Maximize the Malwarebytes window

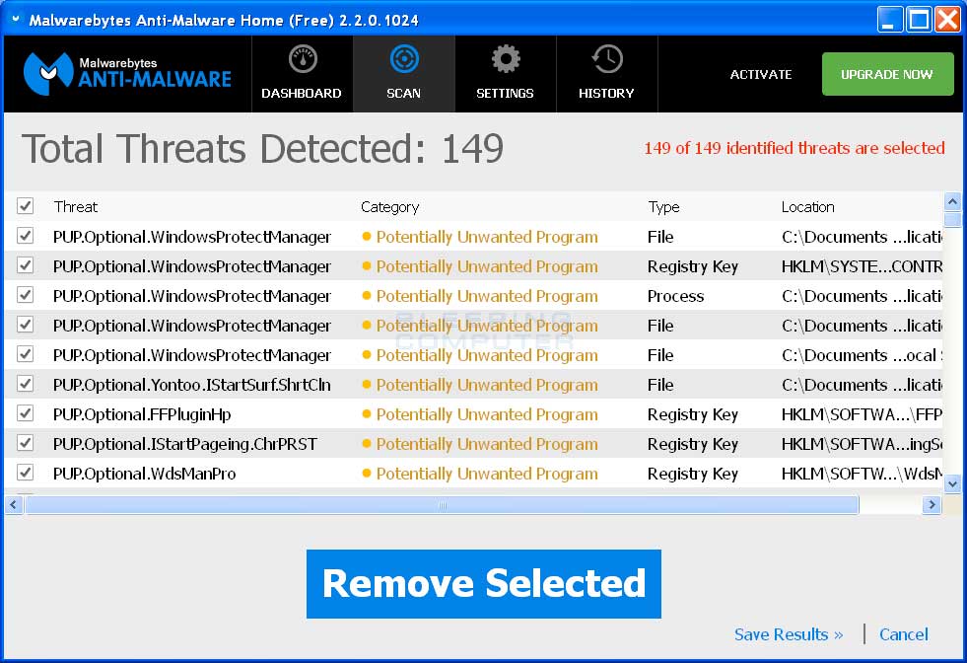coord(919,19)
